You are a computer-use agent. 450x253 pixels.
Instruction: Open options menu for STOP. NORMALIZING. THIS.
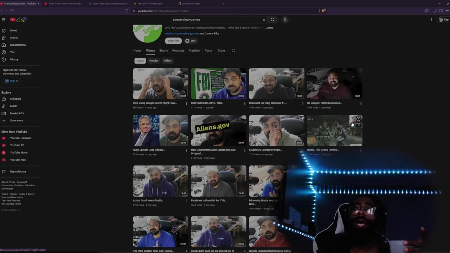click(245, 103)
